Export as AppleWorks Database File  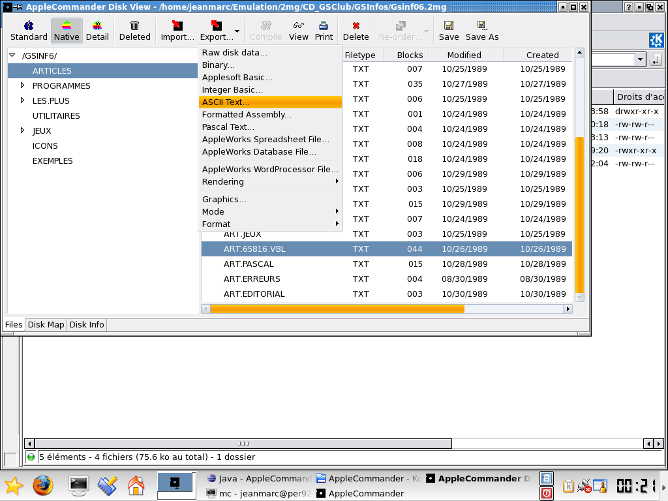[x=270, y=151]
